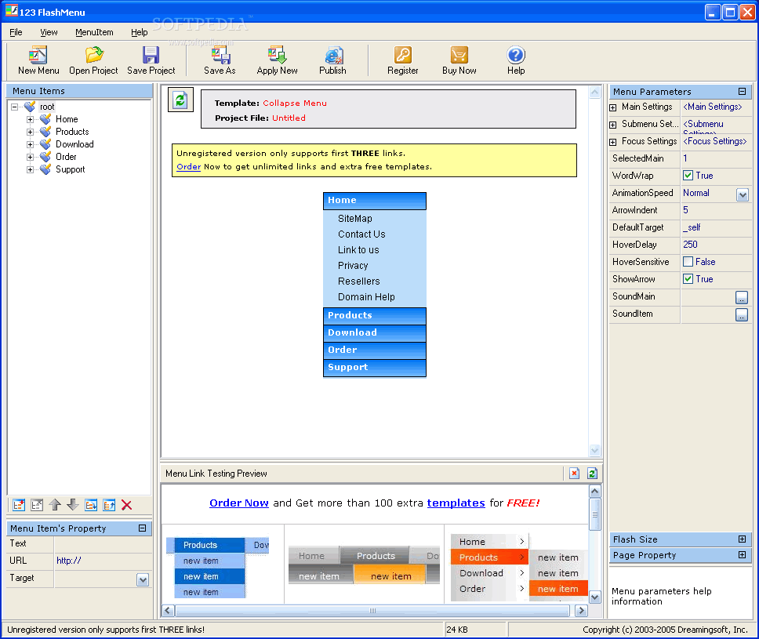759x639 pixels.
Task: Click the Help question mark icon
Action: pyautogui.click(x=516, y=55)
